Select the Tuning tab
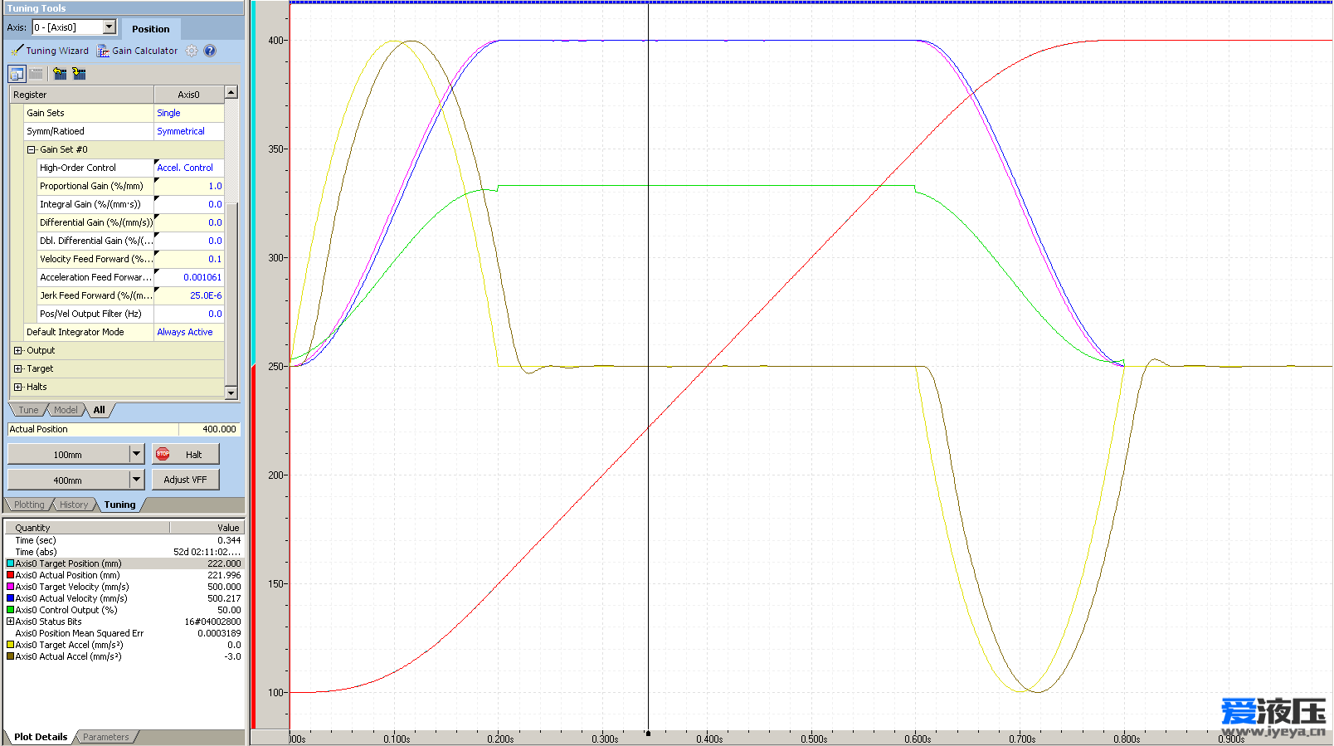 (119, 505)
